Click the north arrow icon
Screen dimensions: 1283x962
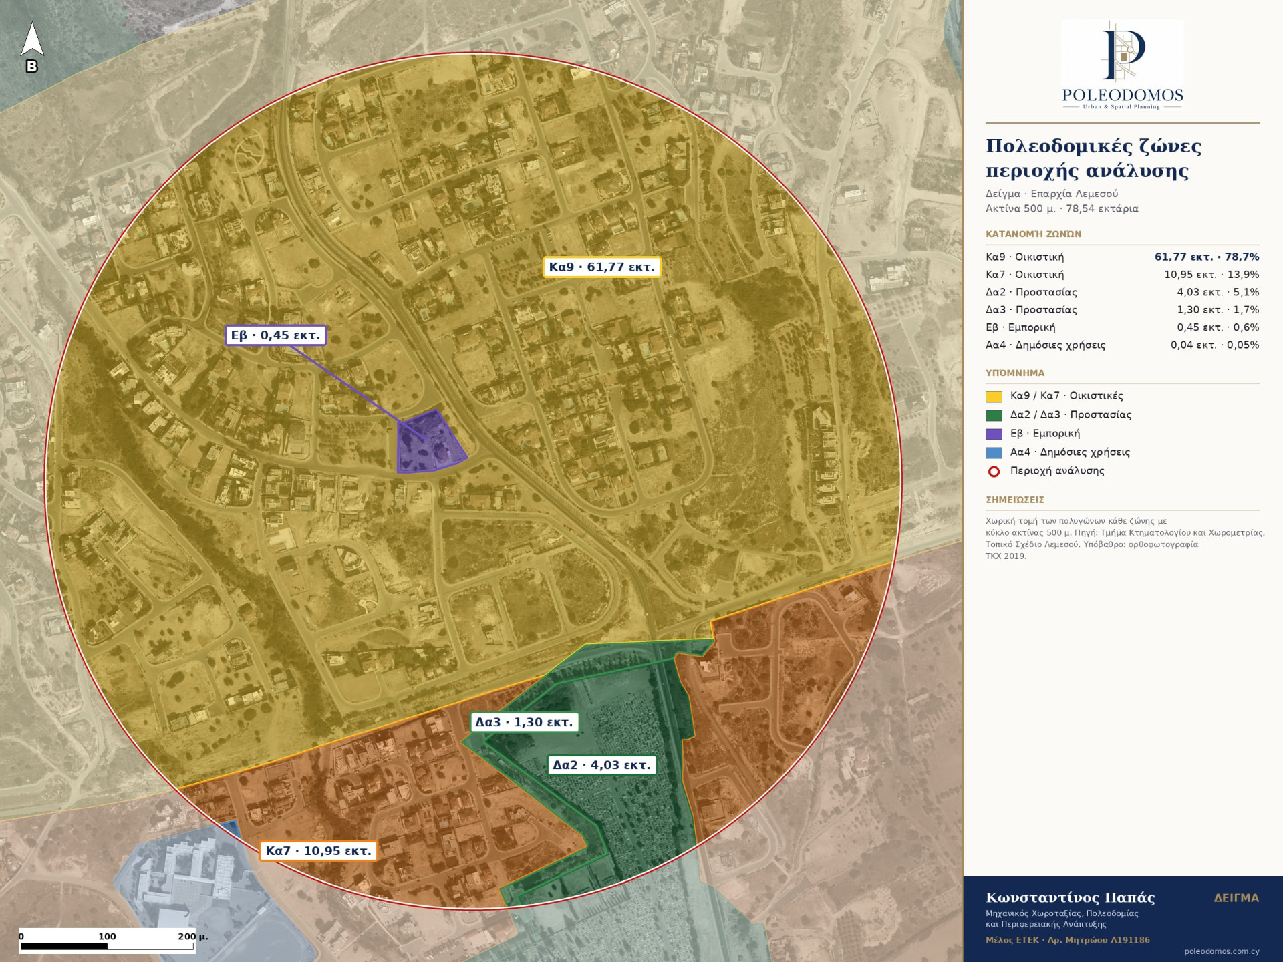pos(32,47)
